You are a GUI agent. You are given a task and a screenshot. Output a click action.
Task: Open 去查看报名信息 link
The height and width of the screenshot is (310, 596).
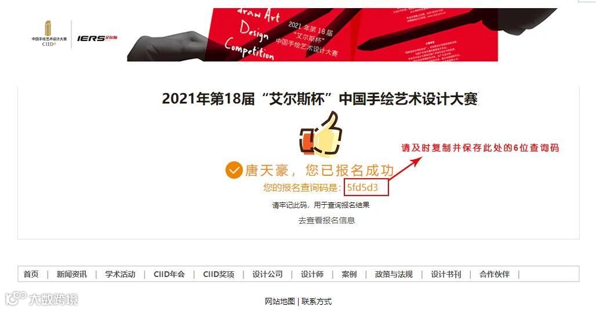[326, 220]
